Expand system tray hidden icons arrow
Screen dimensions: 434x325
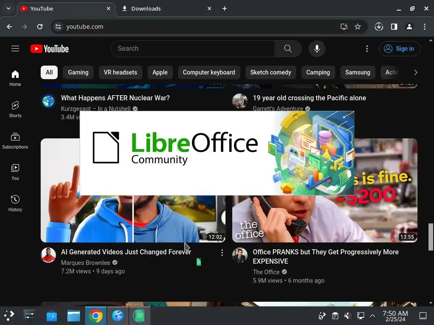point(373,316)
